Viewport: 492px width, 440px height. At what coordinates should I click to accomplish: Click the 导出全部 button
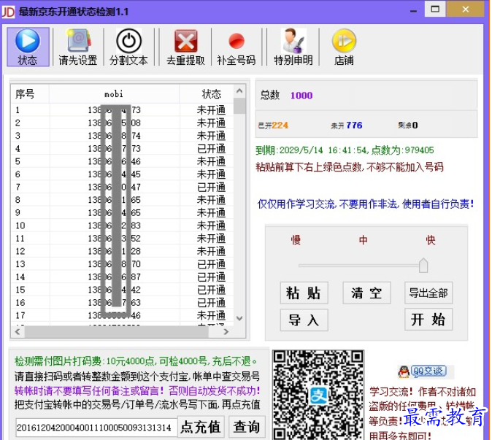click(x=428, y=293)
